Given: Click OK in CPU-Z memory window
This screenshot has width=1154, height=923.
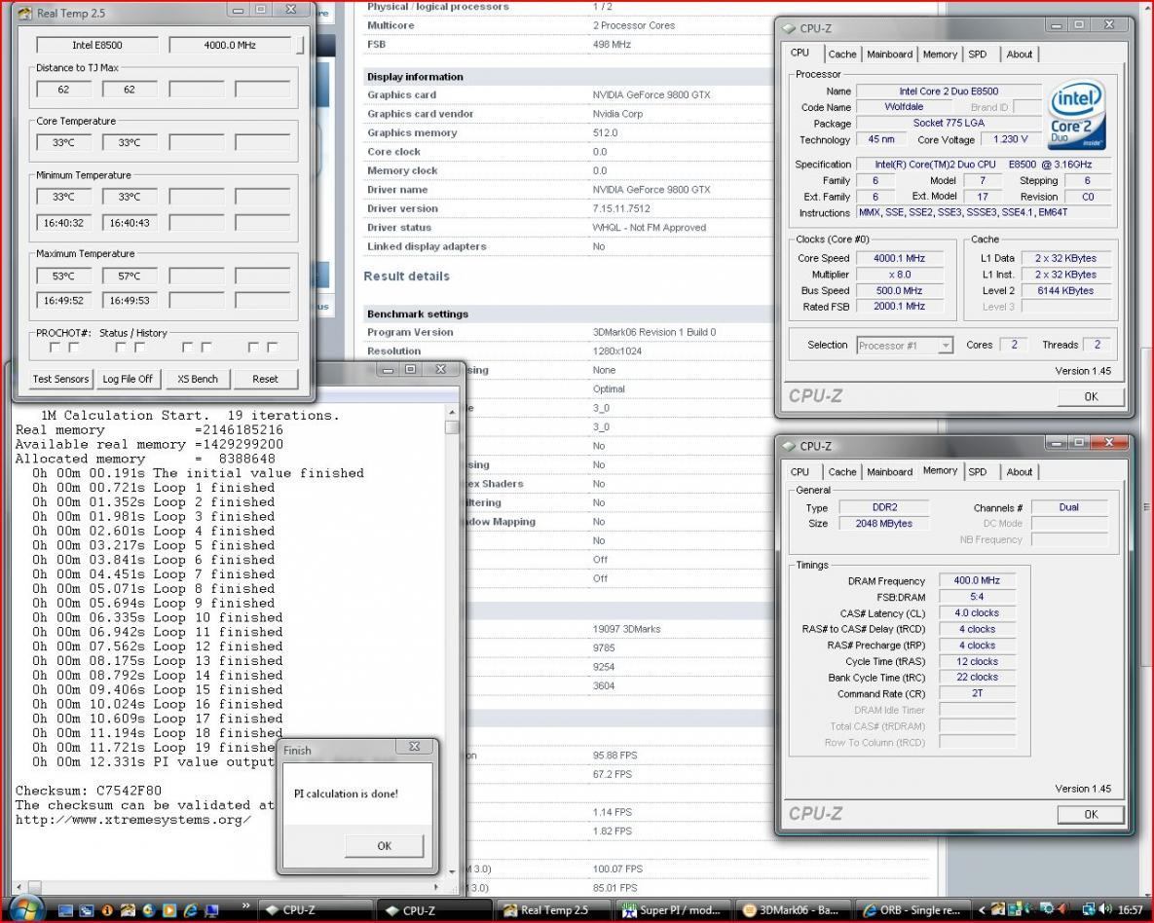Looking at the screenshot, I should (x=1091, y=814).
